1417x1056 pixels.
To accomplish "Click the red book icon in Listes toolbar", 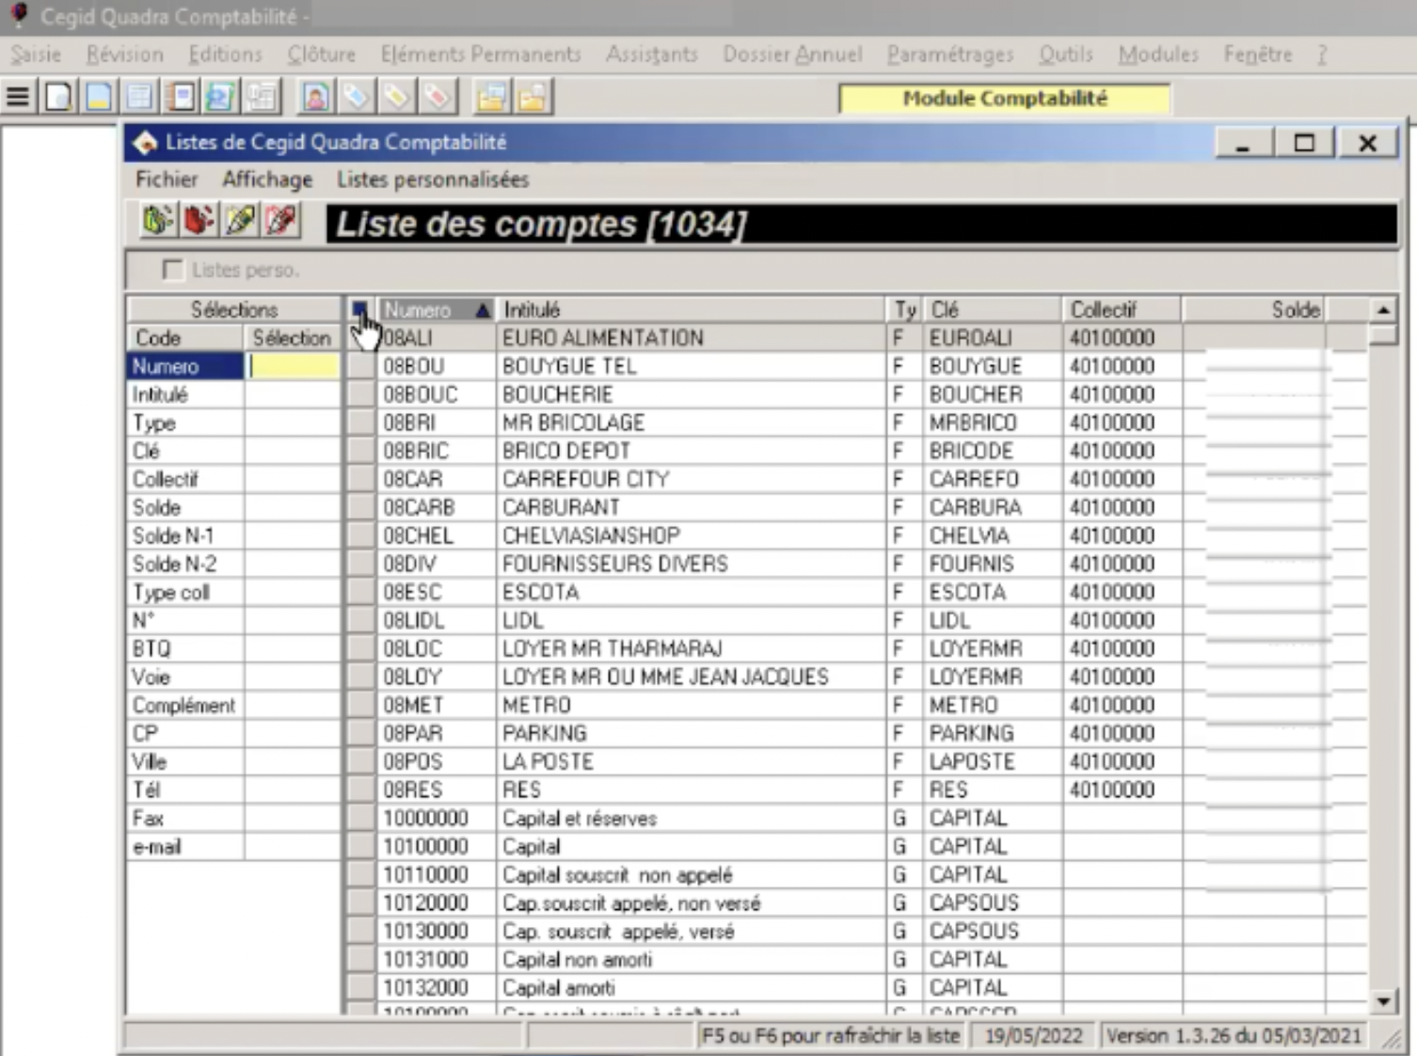I will tap(199, 221).
